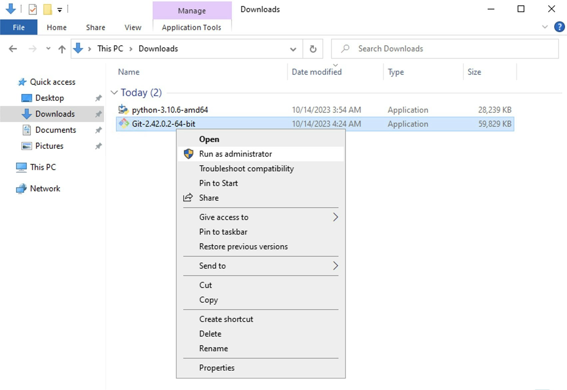This screenshot has width=567, height=390.
Task: Expand the Give access to submenu
Action: coord(261,217)
